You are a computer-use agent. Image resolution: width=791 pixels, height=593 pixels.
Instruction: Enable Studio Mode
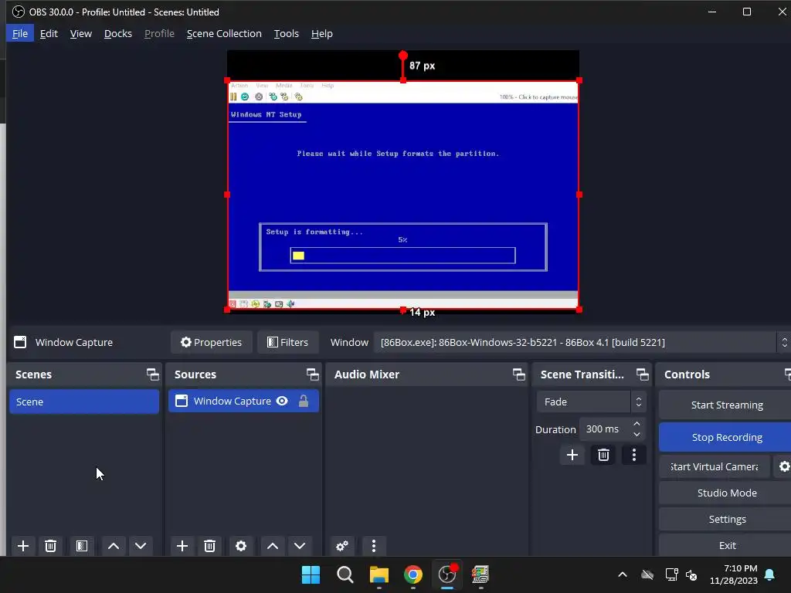(x=726, y=493)
